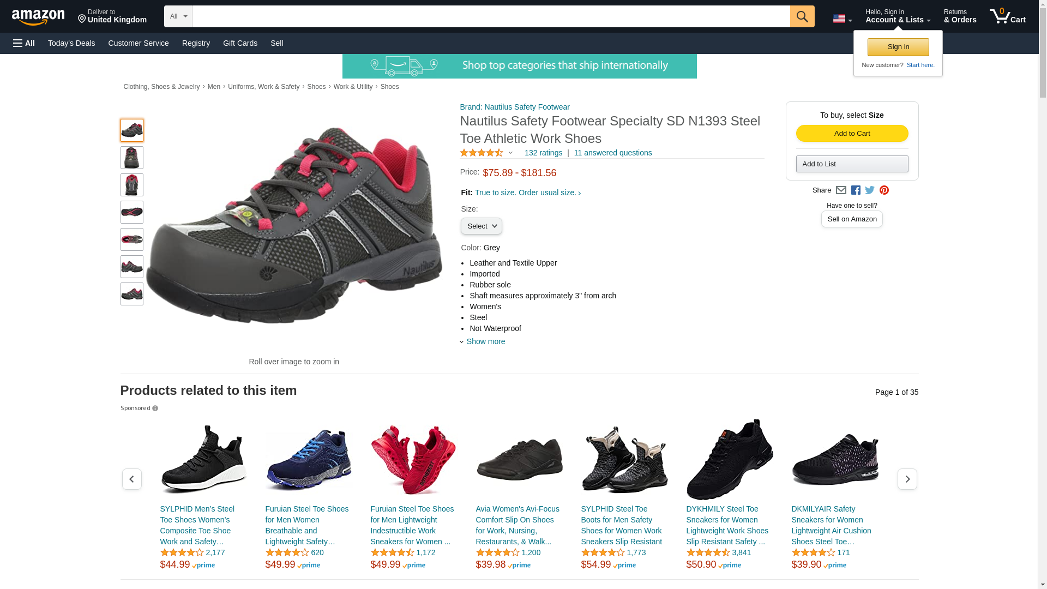
Task: Click the Amazon logo
Action: pos(38,17)
